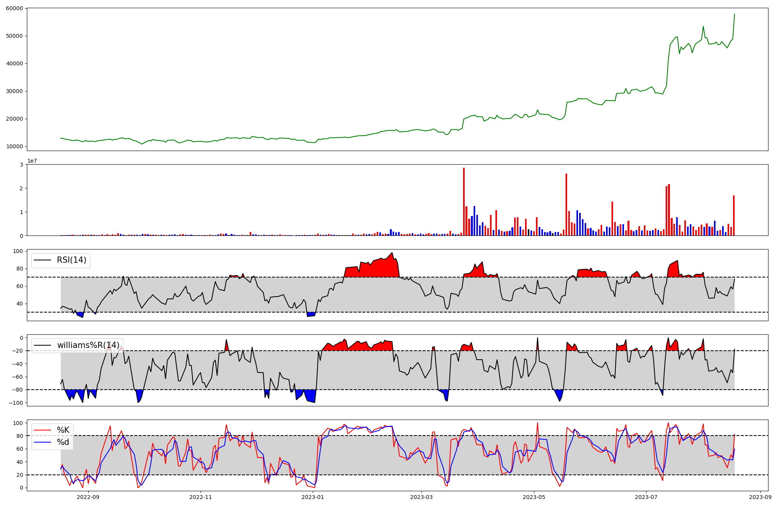This screenshot has height=506, width=779.
Task: Click the 2023-01 x-axis date label
Action: (x=313, y=497)
